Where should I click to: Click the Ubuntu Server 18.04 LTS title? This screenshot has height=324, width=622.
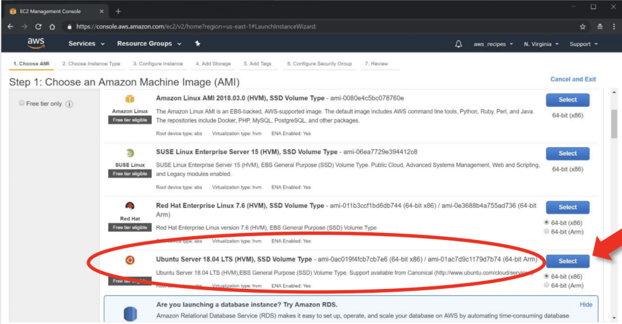(234, 260)
